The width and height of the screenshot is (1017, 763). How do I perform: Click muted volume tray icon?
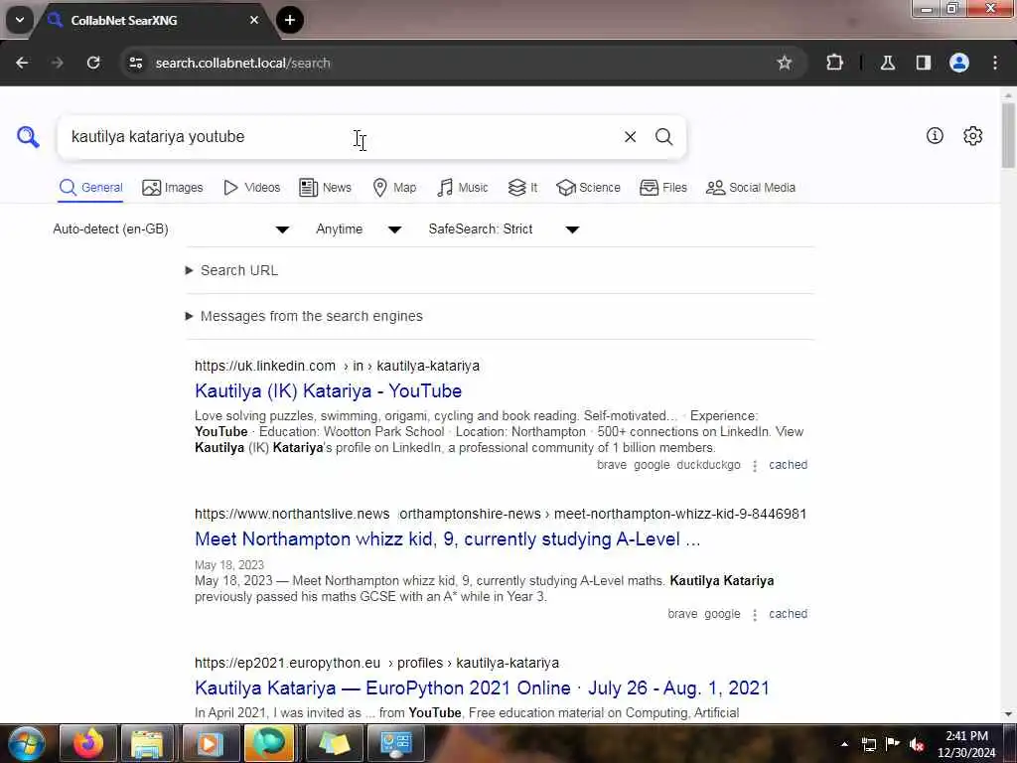[x=917, y=744]
